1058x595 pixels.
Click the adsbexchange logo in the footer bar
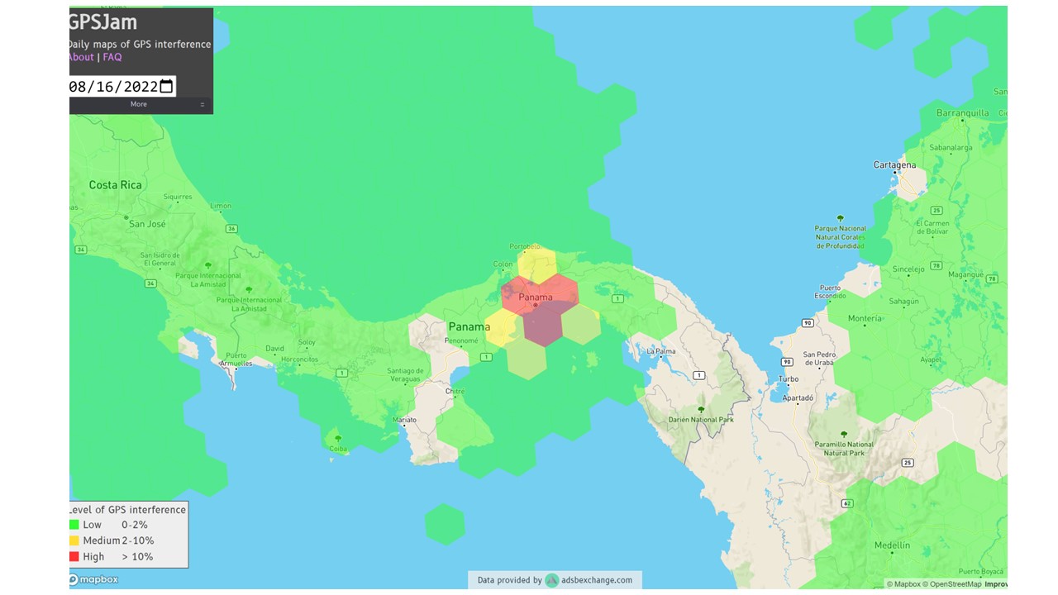550,579
